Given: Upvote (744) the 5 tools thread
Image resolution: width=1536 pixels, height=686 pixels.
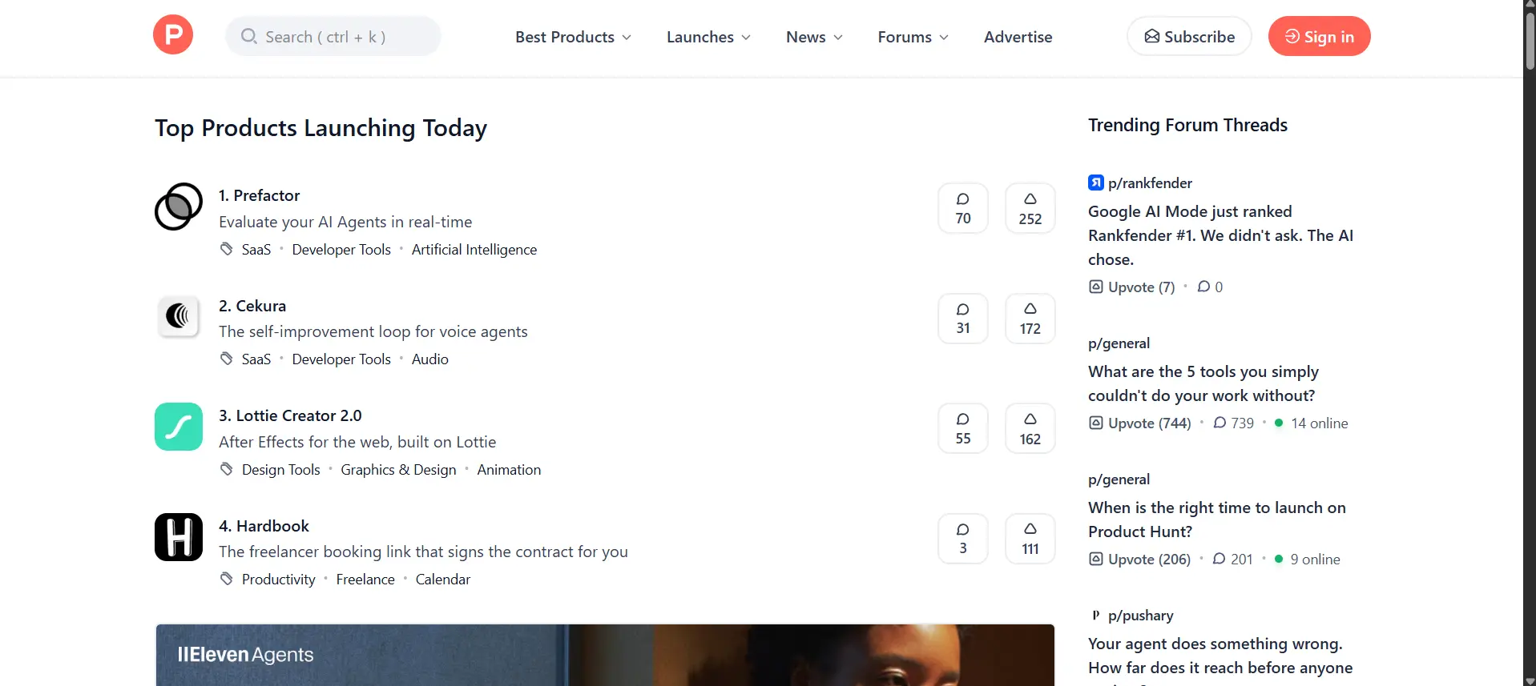Looking at the screenshot, I should click(1139, 423).
